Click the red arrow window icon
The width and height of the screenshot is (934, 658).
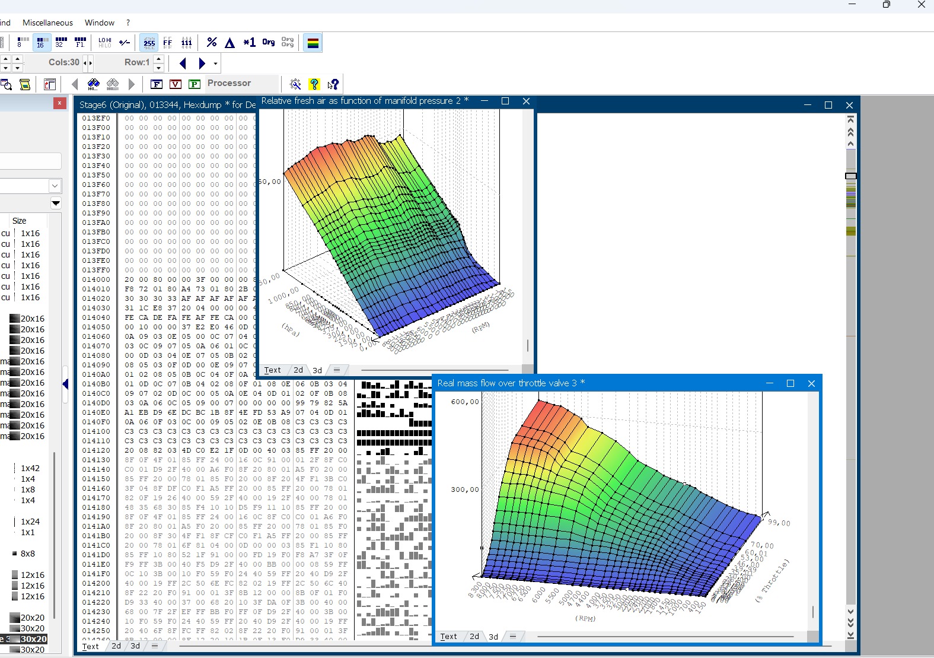(50, 84)
